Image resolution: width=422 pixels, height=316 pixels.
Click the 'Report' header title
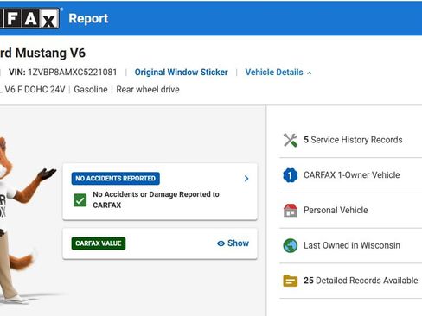tap(88, 19)
